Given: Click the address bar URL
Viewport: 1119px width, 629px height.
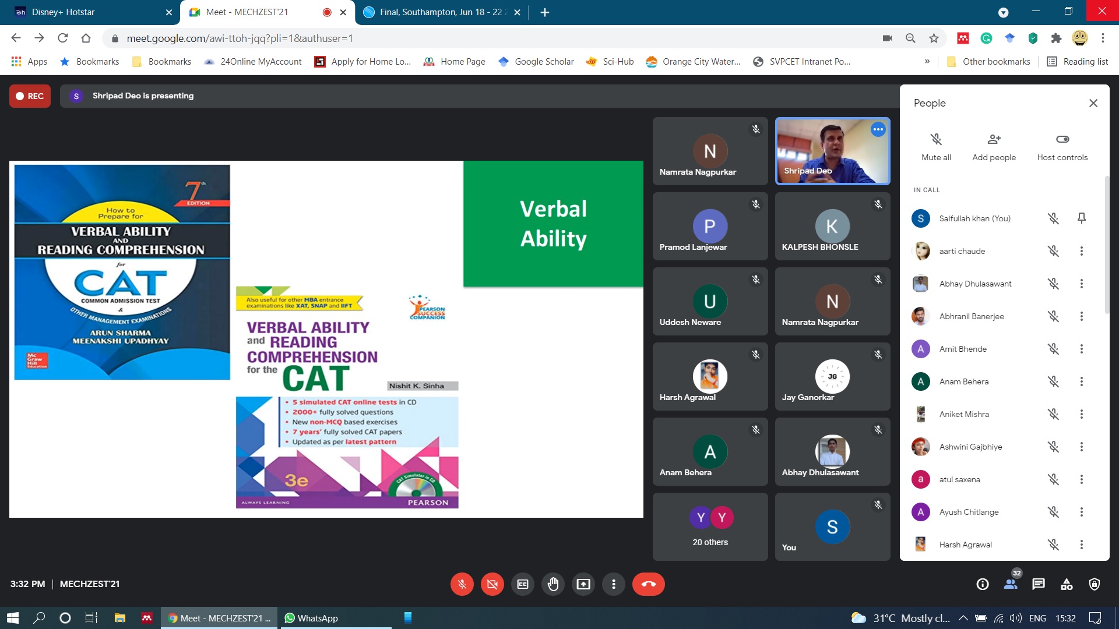Looking at the screenshot, I should (x=240, y=38).
